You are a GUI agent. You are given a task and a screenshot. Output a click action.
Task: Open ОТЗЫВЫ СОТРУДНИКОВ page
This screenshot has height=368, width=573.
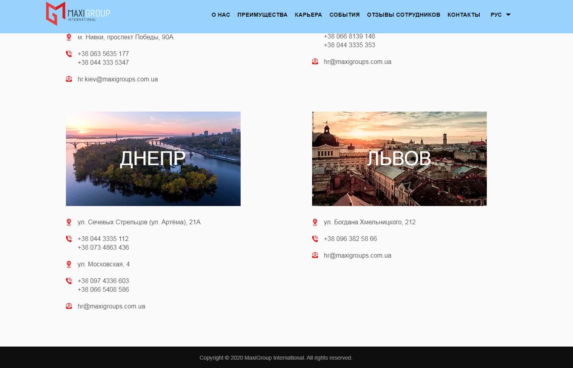(403, 15)
